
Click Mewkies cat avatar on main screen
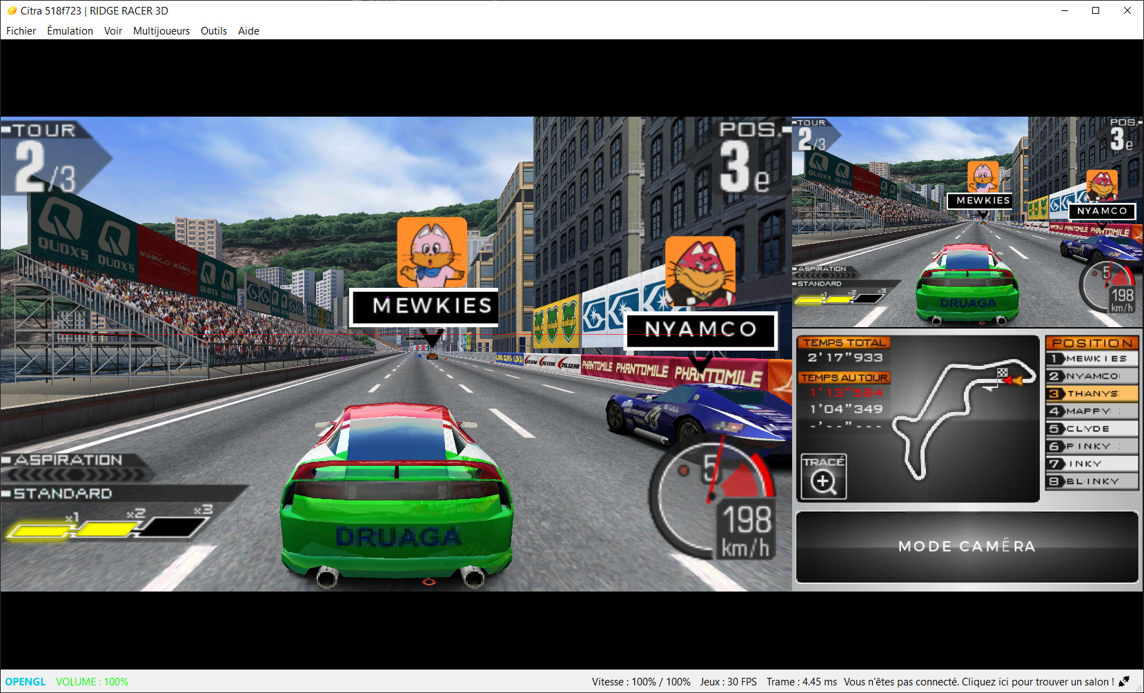tap(432, 253)
